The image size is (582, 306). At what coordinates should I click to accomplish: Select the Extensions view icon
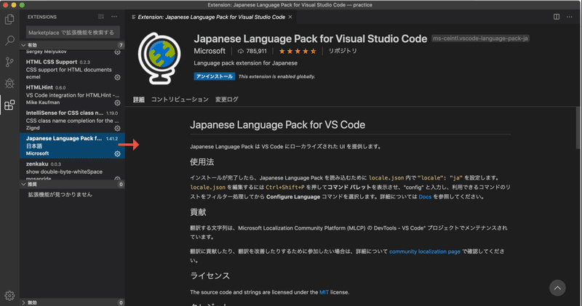(9, 105)
